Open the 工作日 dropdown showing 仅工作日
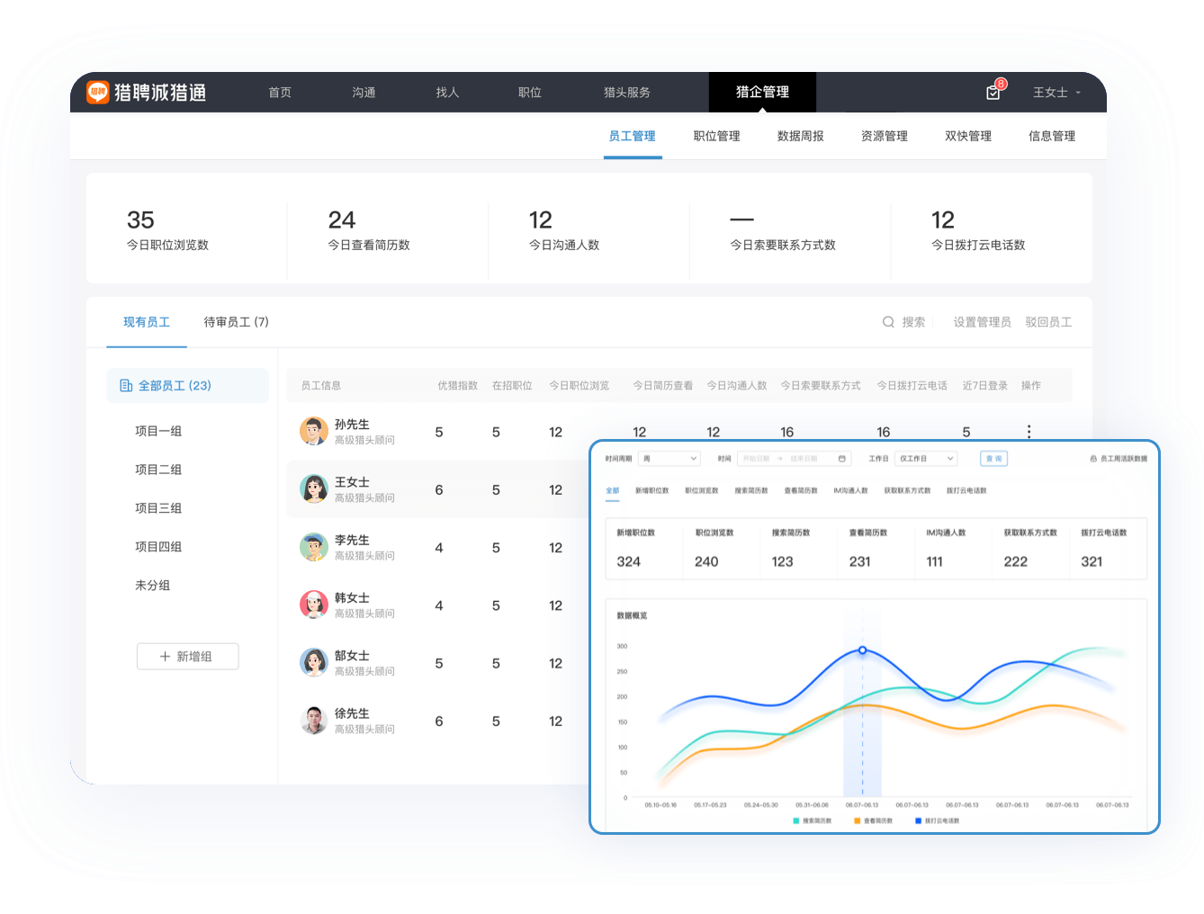 coord(926,459)
